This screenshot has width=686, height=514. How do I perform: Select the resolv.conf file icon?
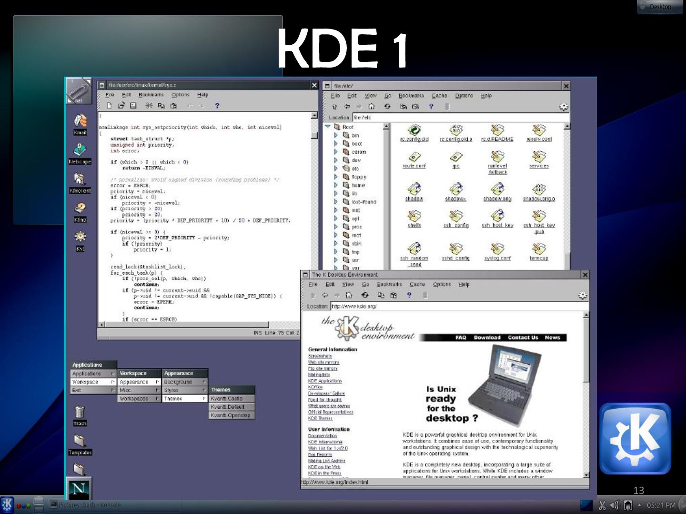click(x=539, y=133)
